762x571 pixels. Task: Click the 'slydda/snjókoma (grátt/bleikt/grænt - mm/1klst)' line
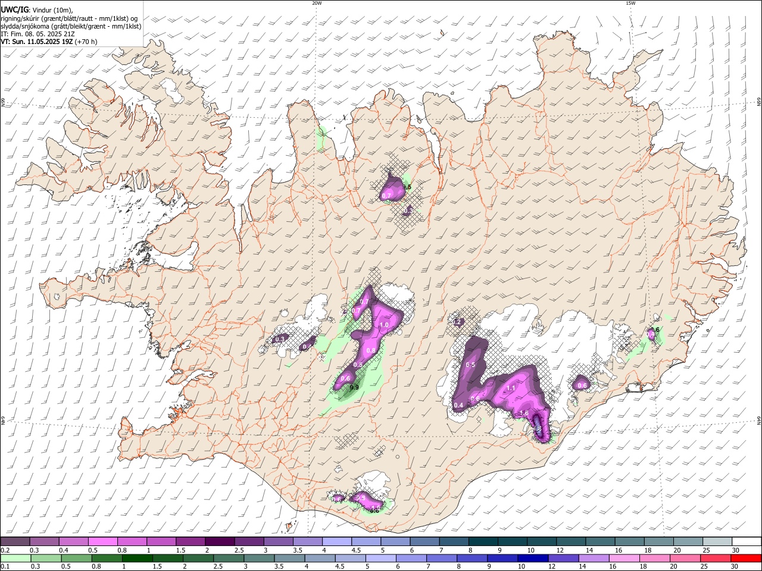click(71, 26)
